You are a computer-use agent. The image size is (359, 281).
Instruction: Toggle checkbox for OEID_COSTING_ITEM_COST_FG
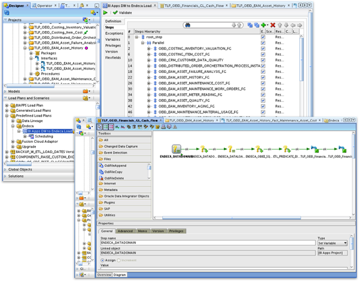[263, 54]
